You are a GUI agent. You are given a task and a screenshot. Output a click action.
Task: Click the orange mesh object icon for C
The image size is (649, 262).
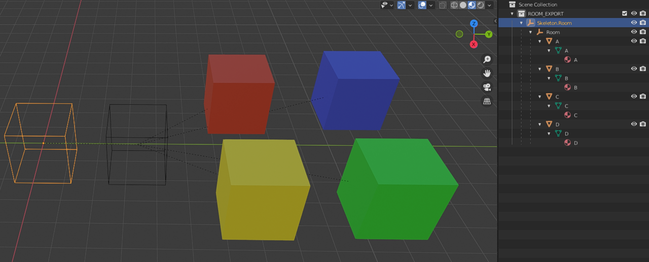coord(549,96)
